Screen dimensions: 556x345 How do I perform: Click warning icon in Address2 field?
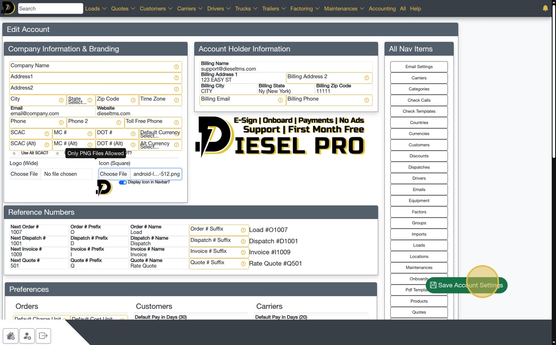[x=176, y=89]
